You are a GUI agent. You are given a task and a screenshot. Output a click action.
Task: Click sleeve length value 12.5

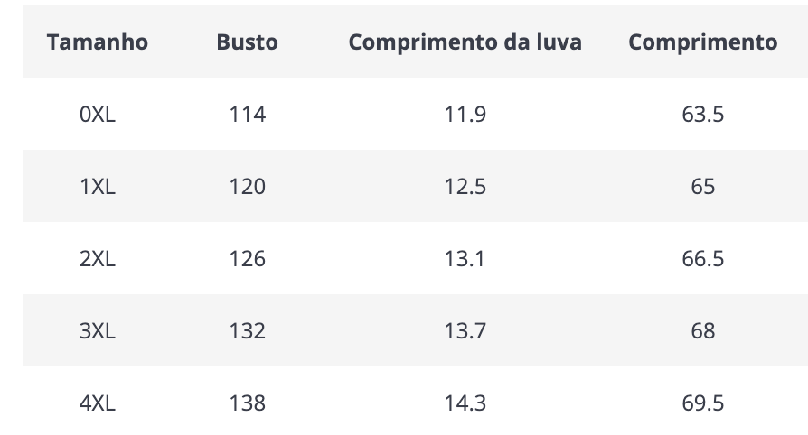pos(465,186)
